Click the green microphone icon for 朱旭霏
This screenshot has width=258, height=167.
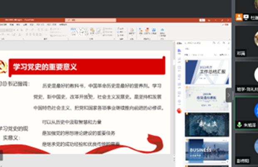click(240, 124)
